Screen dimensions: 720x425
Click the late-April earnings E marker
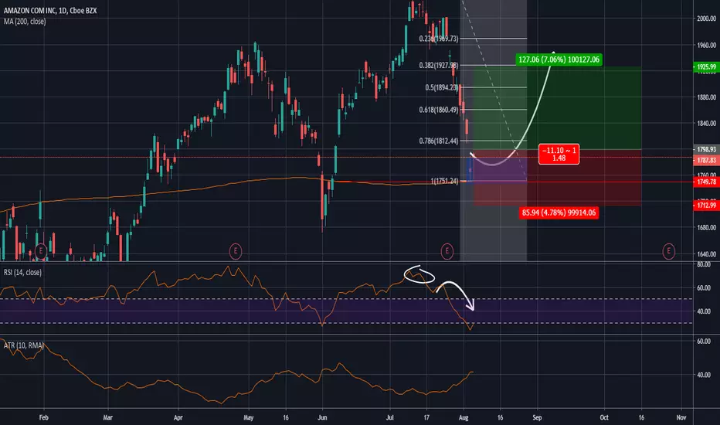pyautogui.click(x=236, y=251)
